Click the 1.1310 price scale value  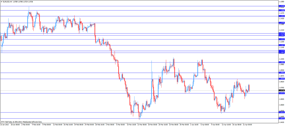coord(282,30)
